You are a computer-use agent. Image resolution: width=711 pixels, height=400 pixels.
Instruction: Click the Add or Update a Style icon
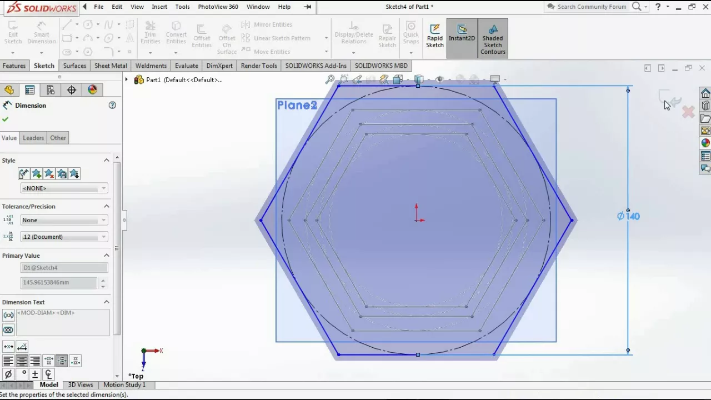click(x=36, y=174)
